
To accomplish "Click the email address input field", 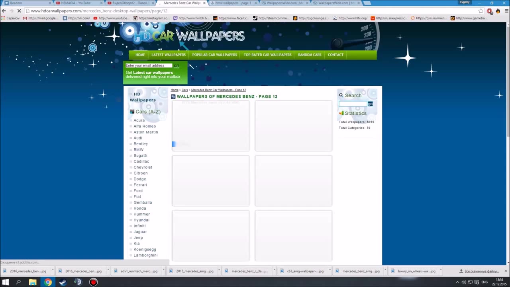I will point(148,65).
